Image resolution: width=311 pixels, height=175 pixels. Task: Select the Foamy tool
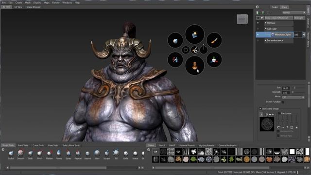tap(59, 155)
